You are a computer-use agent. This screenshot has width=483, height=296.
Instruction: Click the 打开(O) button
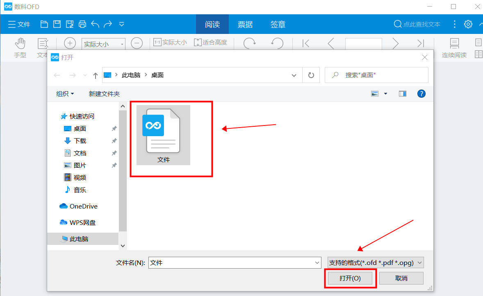tap(350, 278)
